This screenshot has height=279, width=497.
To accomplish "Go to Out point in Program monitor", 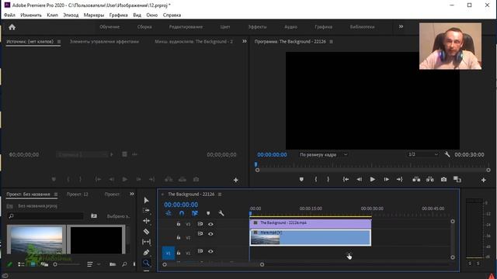I will [399, 179].
